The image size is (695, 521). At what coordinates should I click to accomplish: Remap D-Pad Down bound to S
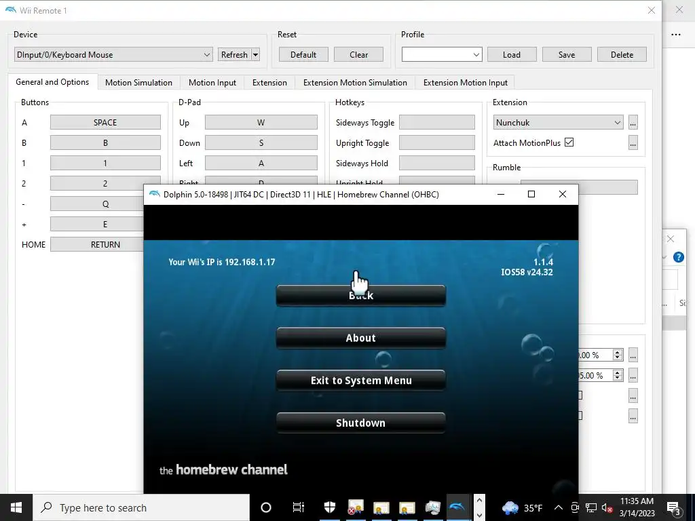[261, 142]
